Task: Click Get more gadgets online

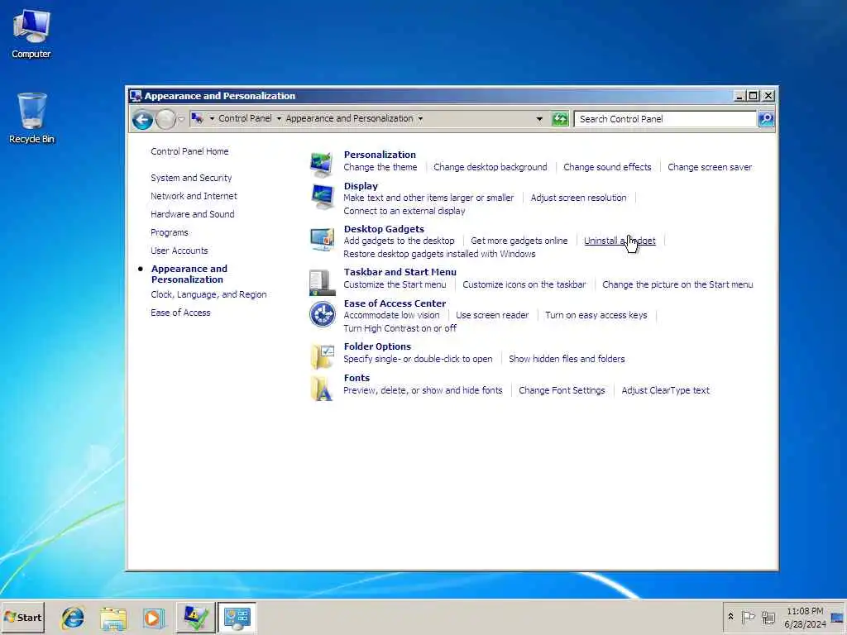Action: (519, 241)
